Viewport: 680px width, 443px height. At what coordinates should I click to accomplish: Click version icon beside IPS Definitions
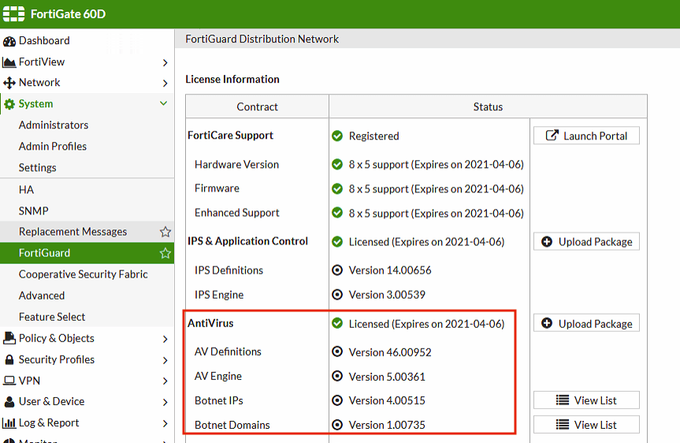click(x=337, y=270)
